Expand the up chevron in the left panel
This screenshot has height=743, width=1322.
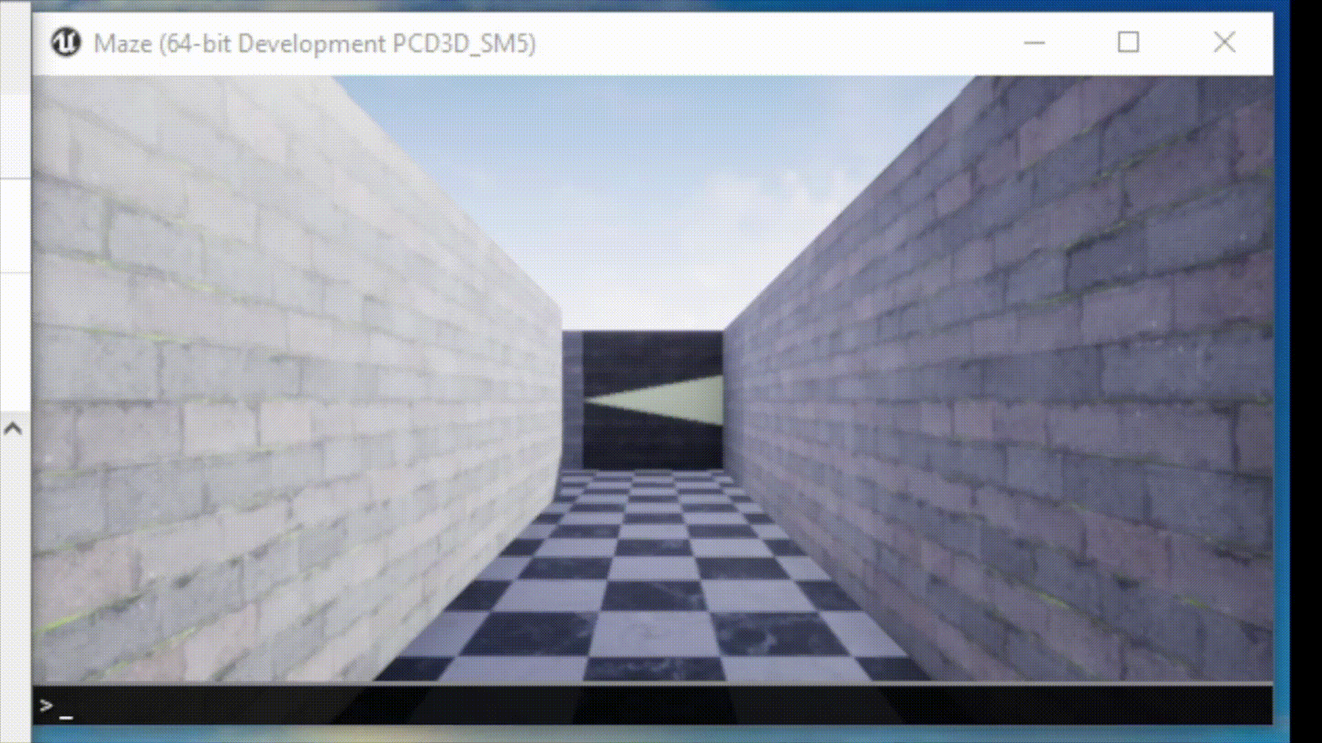click(x=12, y=429)
